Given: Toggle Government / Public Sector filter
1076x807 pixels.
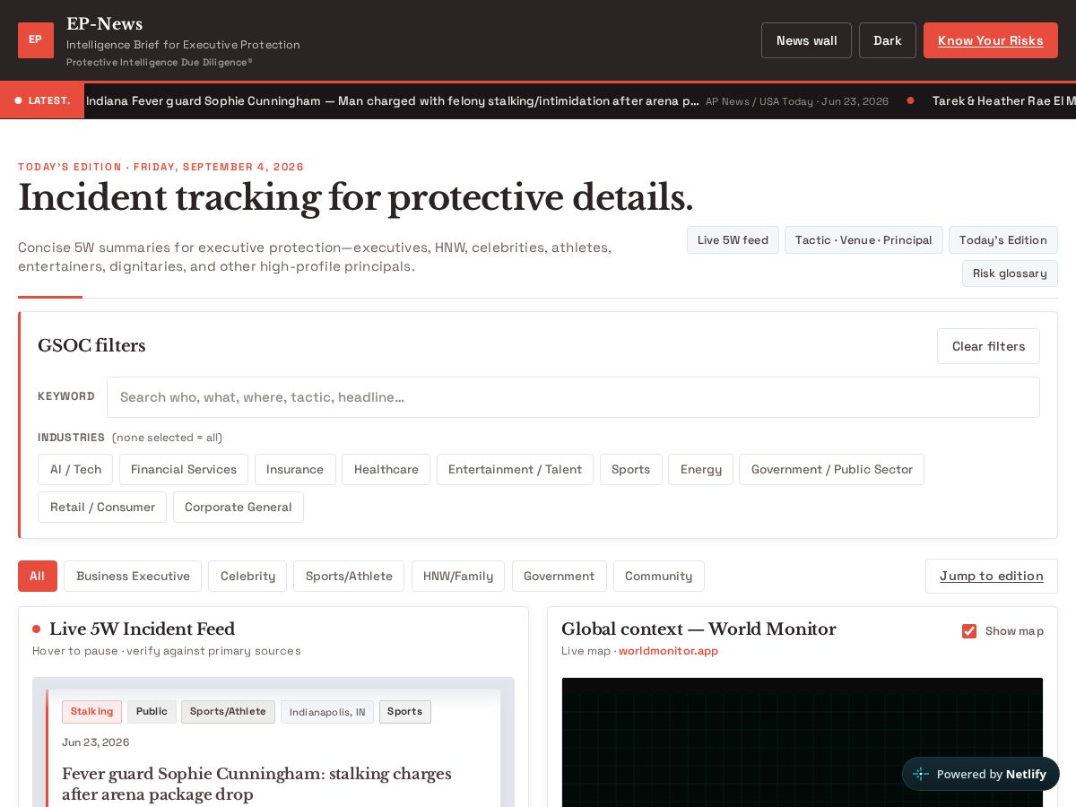Looking at the screenshot, I should (831, 469).
